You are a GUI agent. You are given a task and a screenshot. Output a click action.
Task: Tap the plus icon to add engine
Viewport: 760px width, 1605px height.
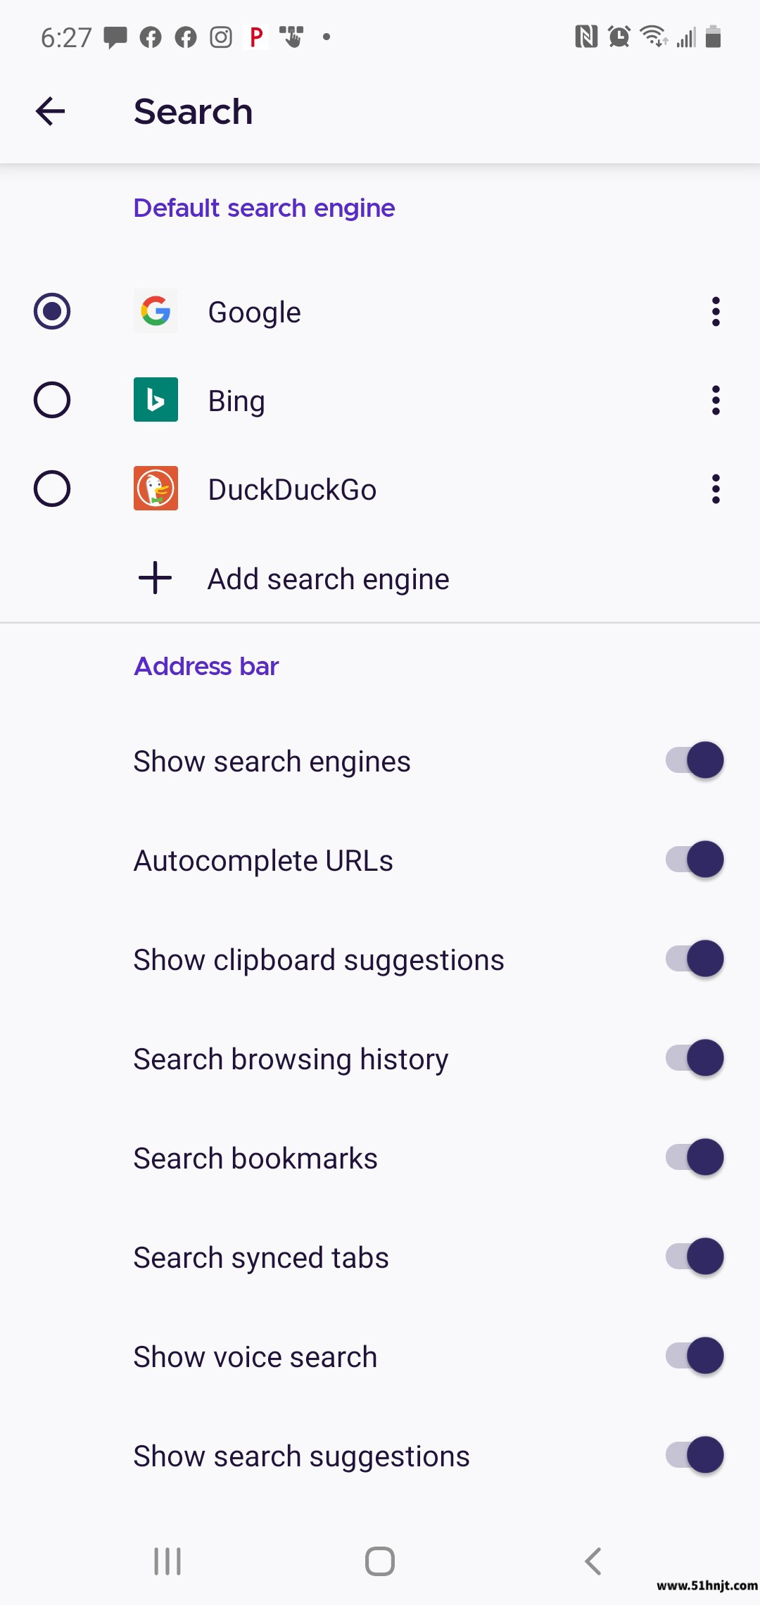point(156,579)
